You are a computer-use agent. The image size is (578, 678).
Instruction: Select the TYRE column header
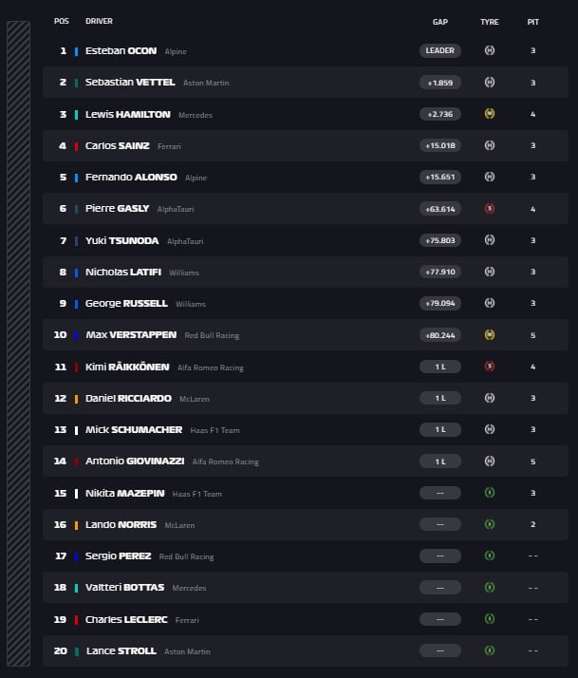[490, 21]
